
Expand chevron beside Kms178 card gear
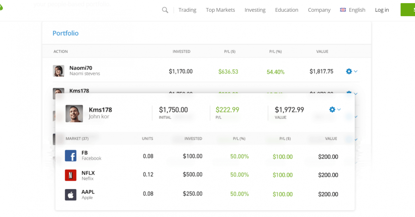click(339, 110)
